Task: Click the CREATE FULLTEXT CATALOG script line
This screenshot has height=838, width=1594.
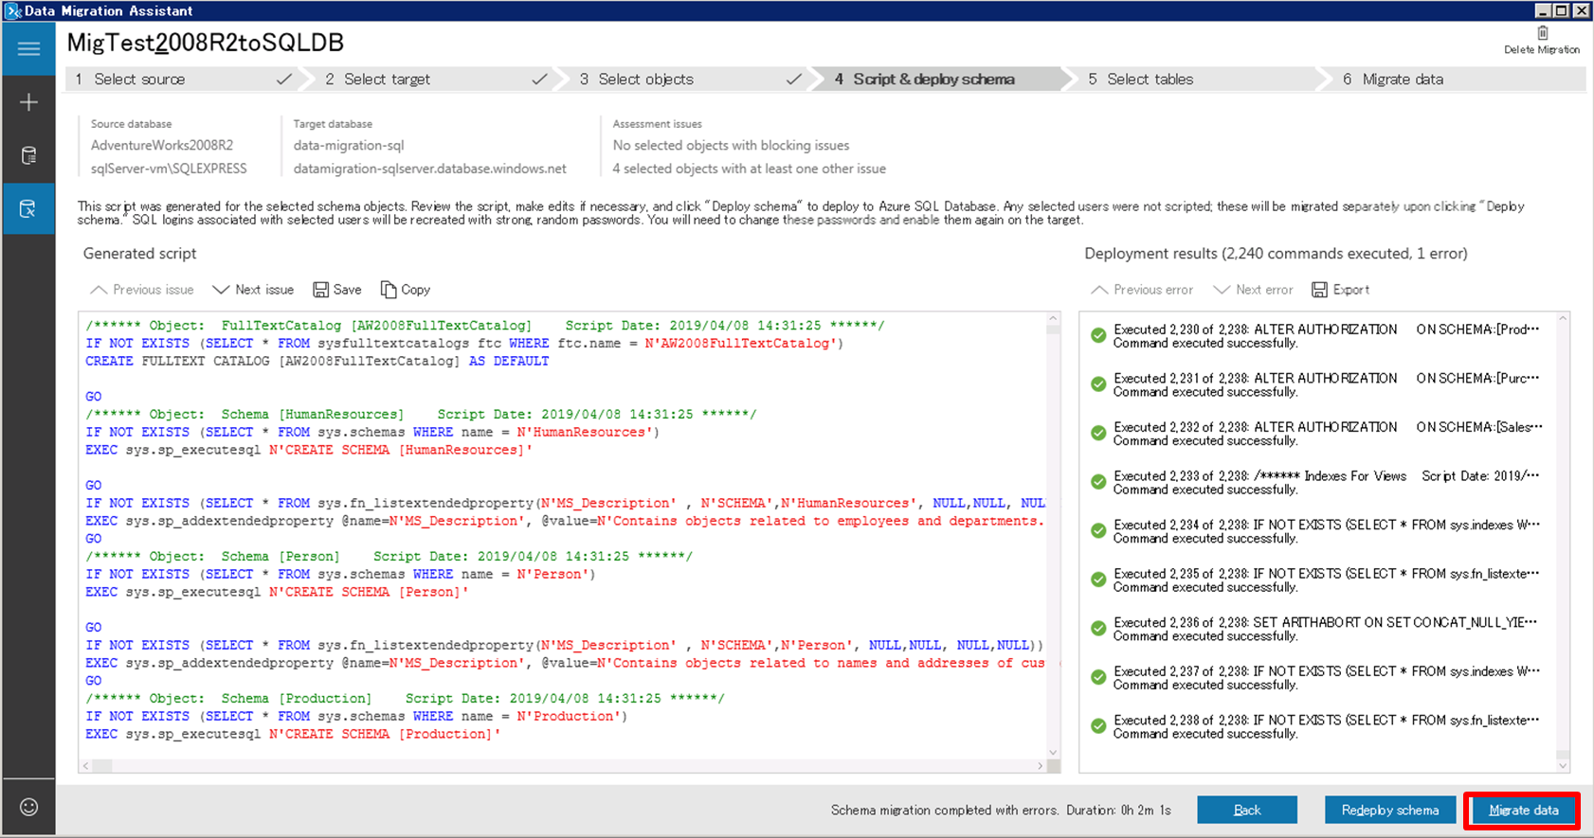Action: click(x=317, y=361)
